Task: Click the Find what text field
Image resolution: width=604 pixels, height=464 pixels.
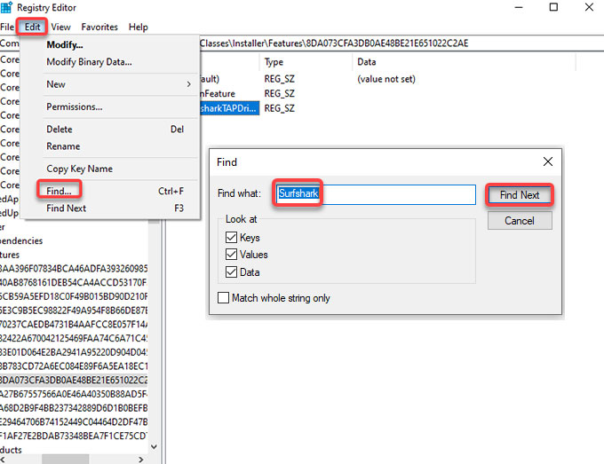Action: (376, 194)
